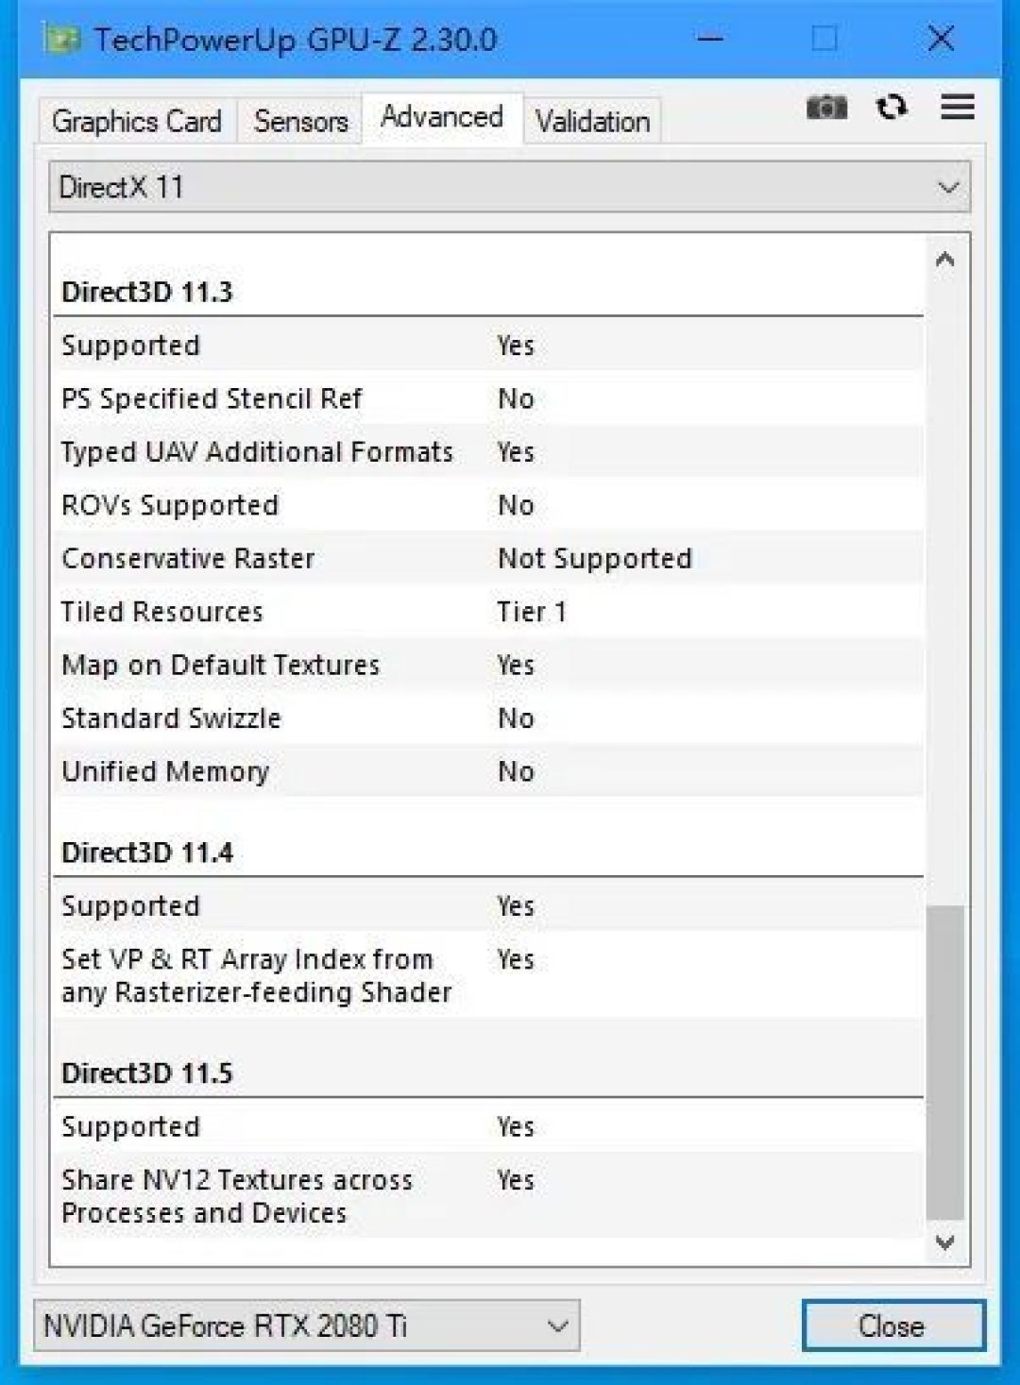Check for updates via the refresh icon
The image size is (1020, 1385).
pos(891,108)
